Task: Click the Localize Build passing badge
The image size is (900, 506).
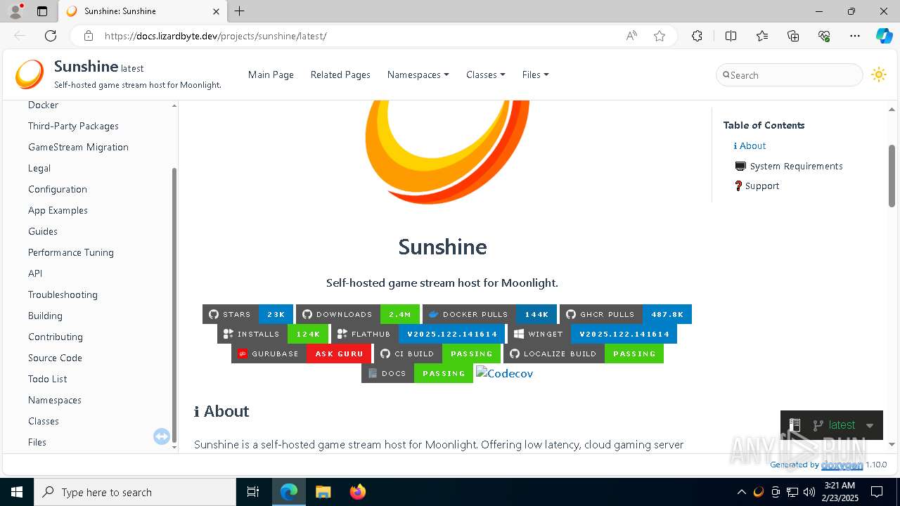Action: (584, 353)
